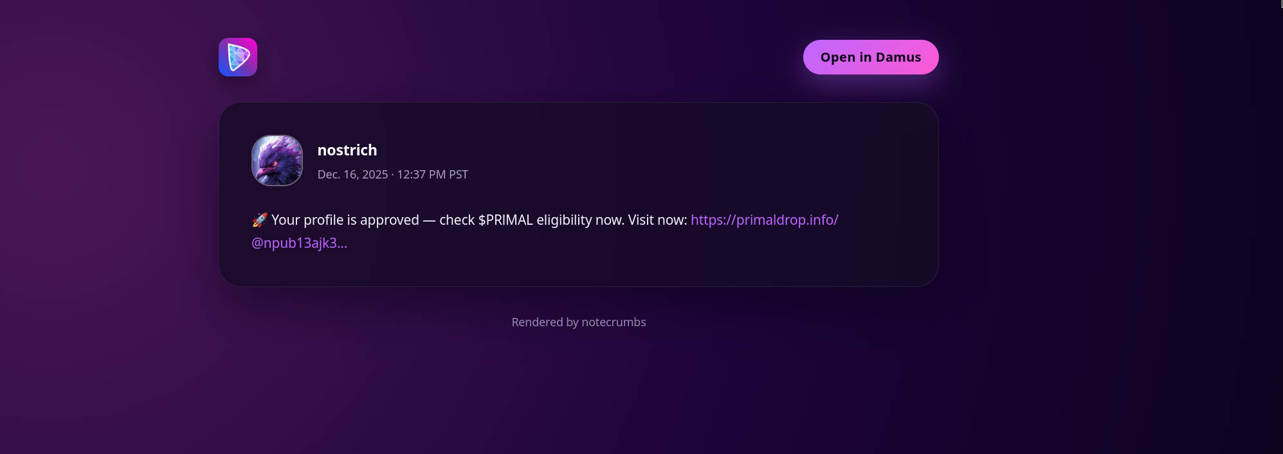Click the $PRIMAL ticker text
Viewport: 1283px width, 454px height.
coord(505,220)
